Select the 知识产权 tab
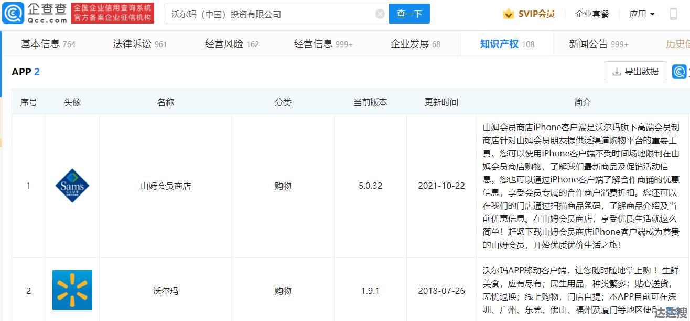 (507, 44)
